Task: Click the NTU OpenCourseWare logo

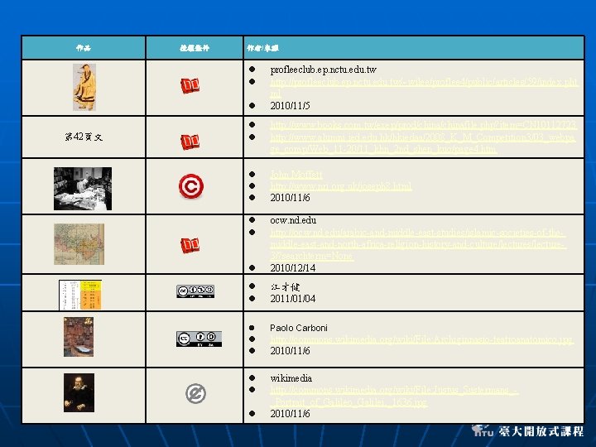Action: 527,430
